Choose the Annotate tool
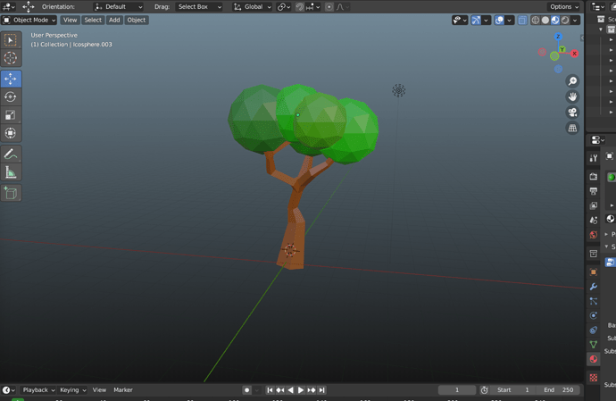The image size is (616, 401). [11, 154]
